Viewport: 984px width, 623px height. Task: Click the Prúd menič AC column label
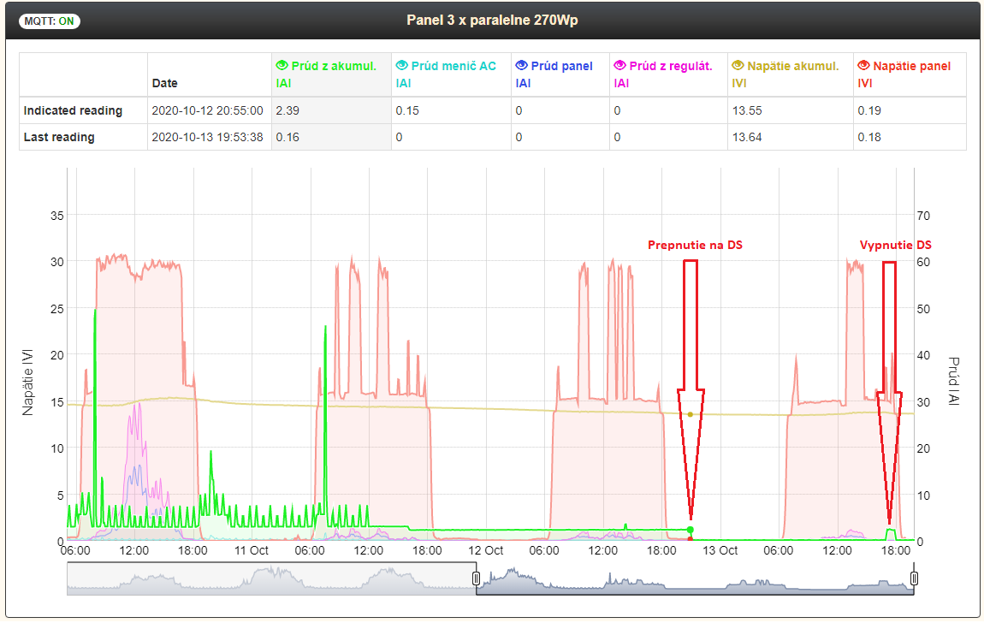coord(453,66)
